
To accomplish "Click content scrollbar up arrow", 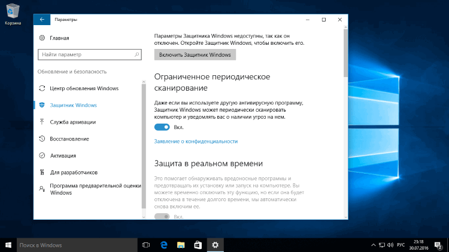I will 345,27.
